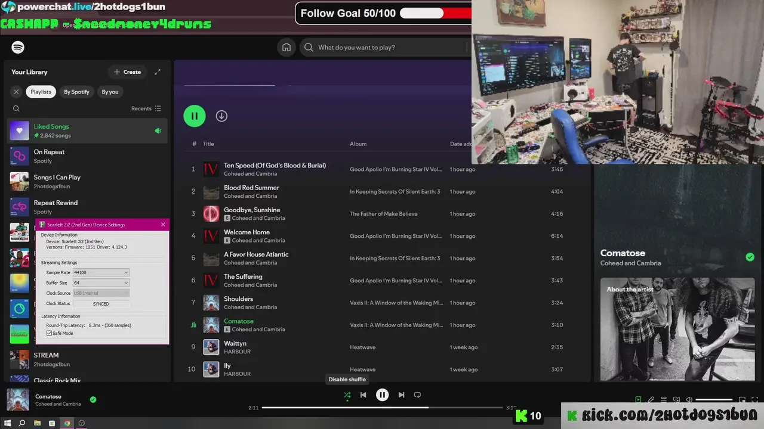This screenshot has height=429, width=764.
Task: Toggle repeat mode
Action: [417, 394]
